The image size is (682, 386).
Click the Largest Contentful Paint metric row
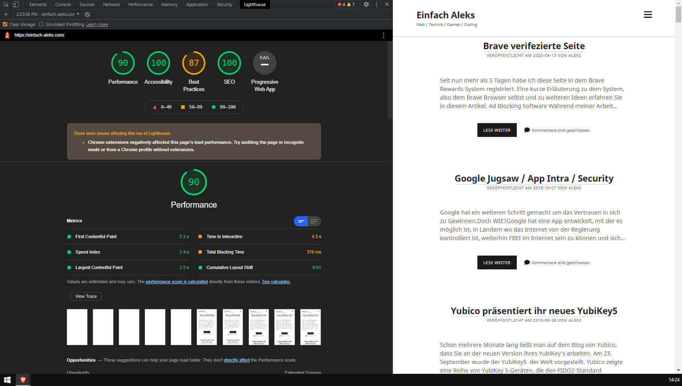128,267
